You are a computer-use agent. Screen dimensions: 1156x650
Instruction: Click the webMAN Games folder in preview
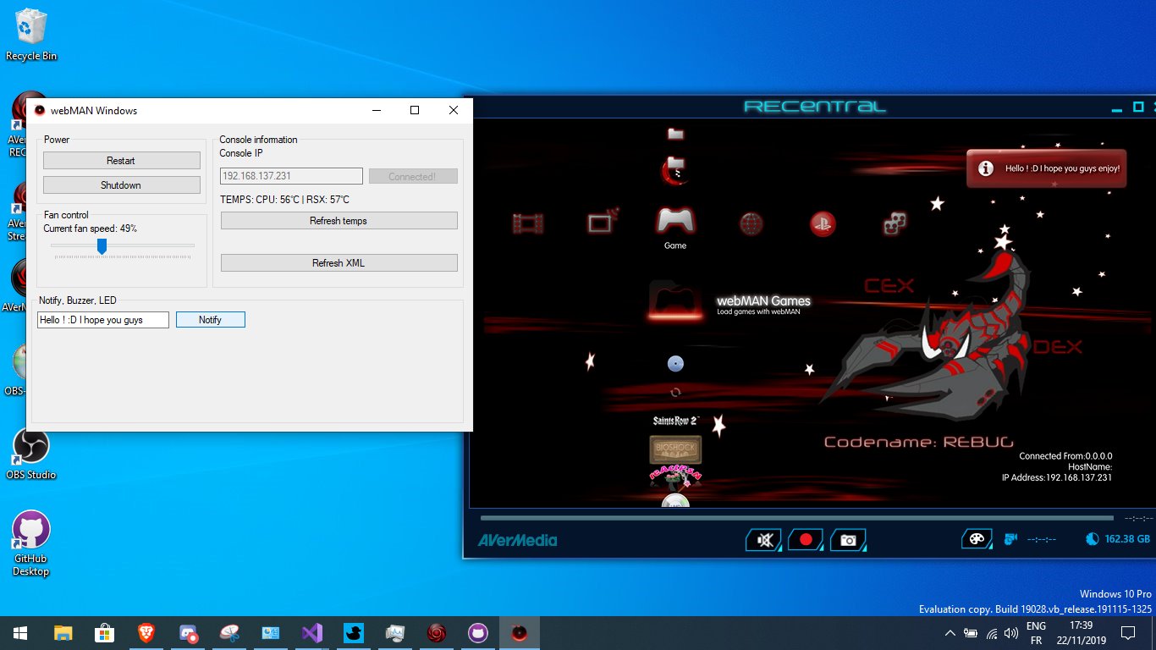point(676,301)
